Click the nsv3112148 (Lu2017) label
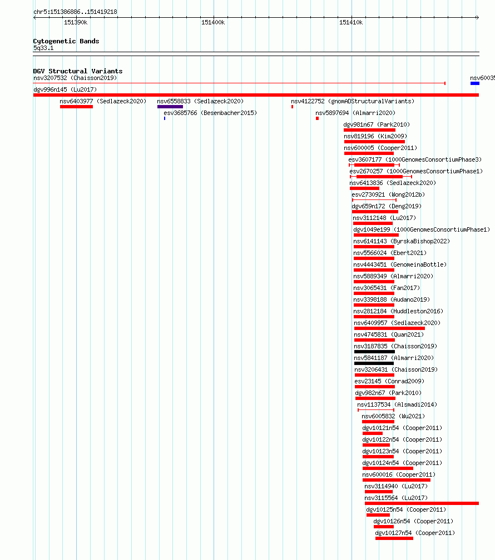This screenshot has width=495, height=560. pyautogui.click(x=384, y=218)
